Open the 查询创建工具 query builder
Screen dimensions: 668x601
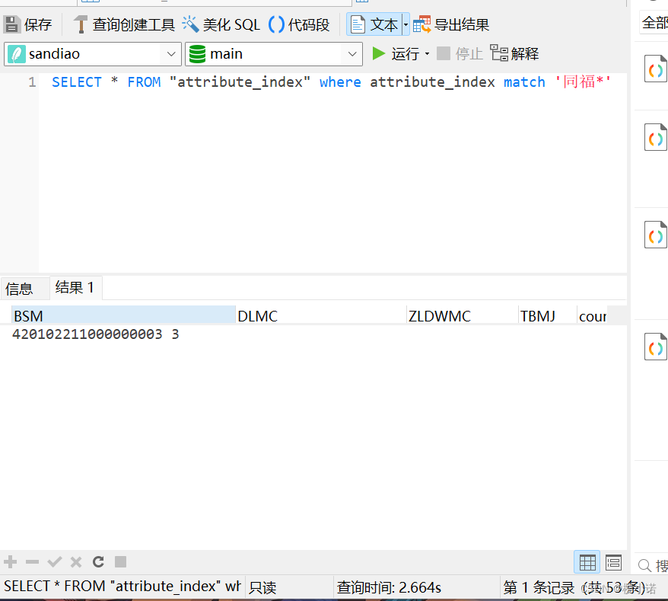coord(80,24)
